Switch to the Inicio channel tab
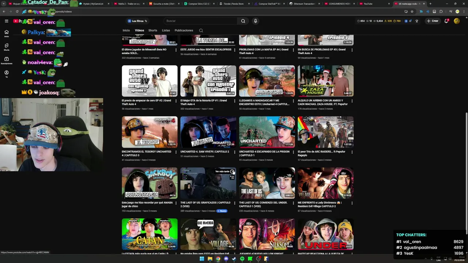Viewport: 468px width, 263px height. 126,30
